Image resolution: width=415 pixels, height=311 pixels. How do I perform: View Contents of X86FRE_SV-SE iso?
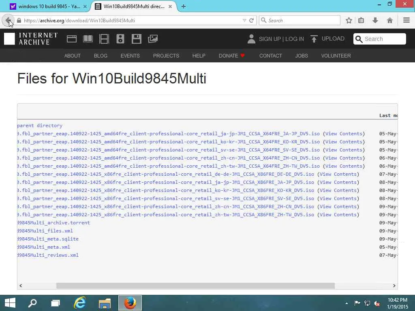pos(338,198)
